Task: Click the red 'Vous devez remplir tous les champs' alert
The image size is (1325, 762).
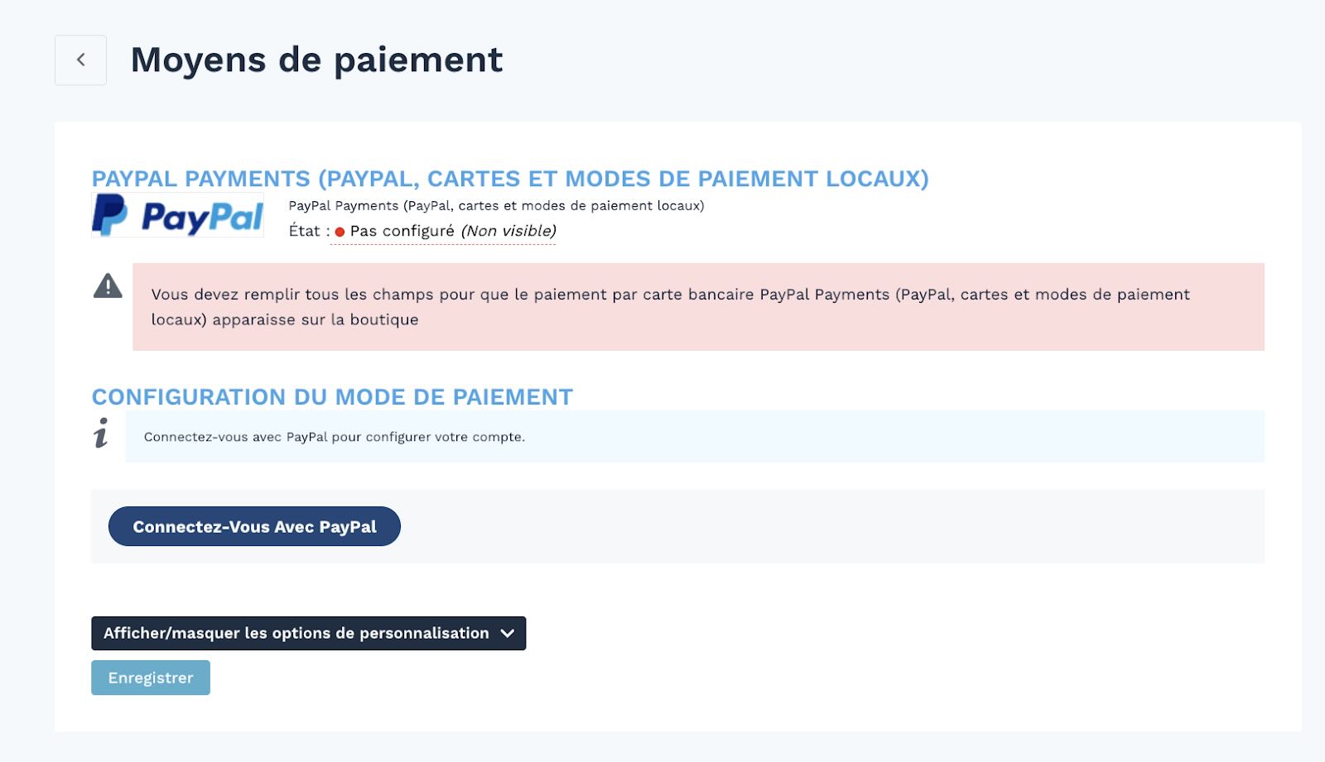Action: click(x=698, y=307)
